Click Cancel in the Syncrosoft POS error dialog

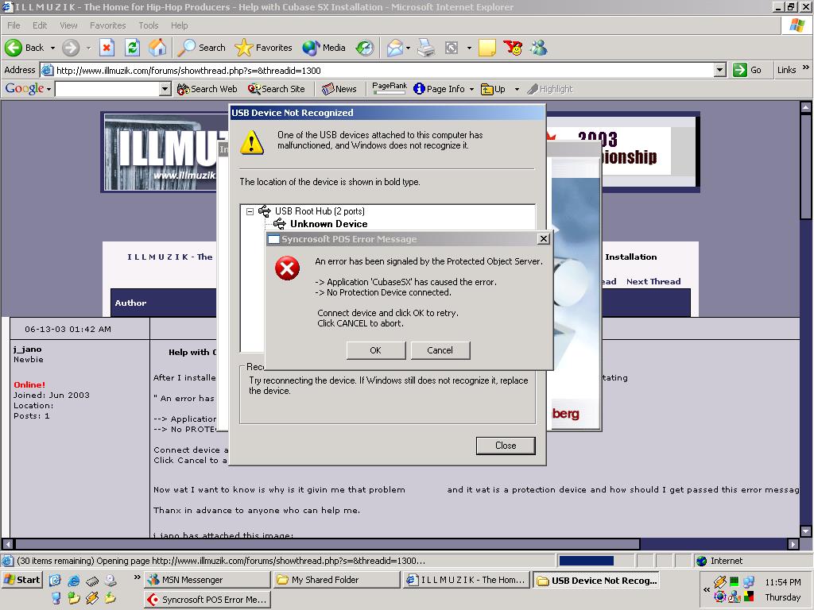pyautogui.click(x=440, y=350)
